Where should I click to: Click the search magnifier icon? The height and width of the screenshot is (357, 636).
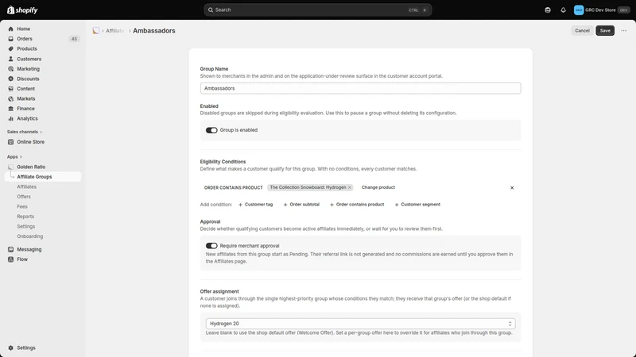tap(211, 10)
